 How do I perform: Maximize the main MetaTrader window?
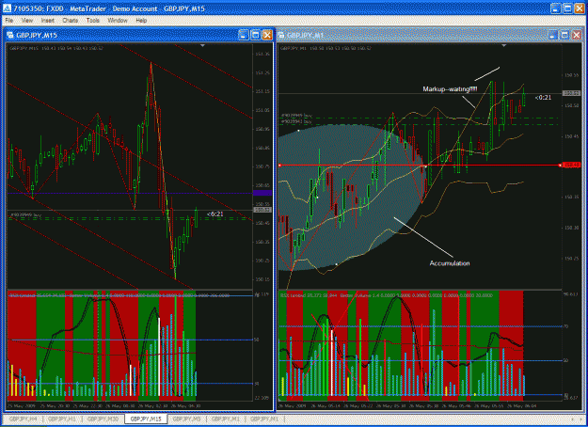[567, 8]
